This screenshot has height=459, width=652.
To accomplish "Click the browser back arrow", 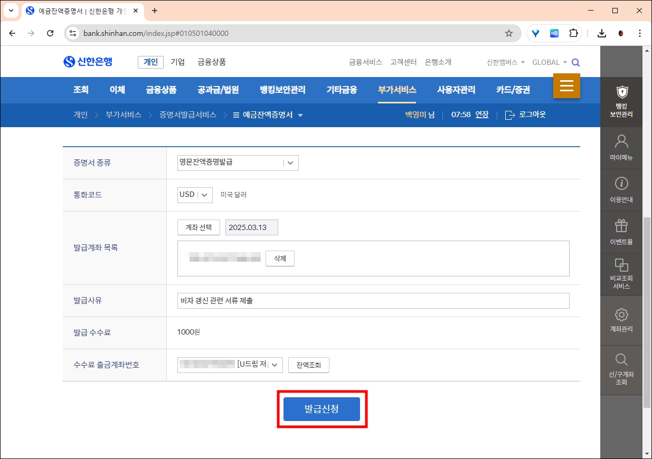I will click(x=12, y=33).
